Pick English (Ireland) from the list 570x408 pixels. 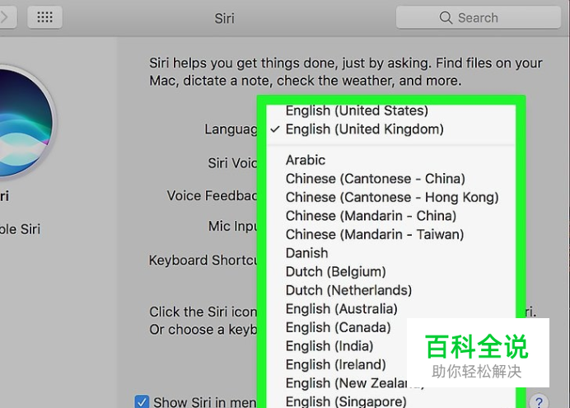click(x=335, y=364)
